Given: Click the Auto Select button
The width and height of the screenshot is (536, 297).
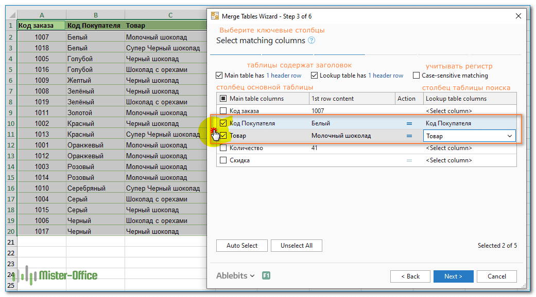Looking at the screenshot, I should click(241, 246).
